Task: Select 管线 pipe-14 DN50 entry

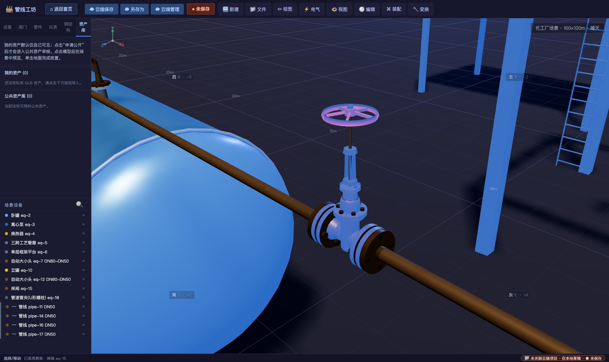Action: pos(45,316)
